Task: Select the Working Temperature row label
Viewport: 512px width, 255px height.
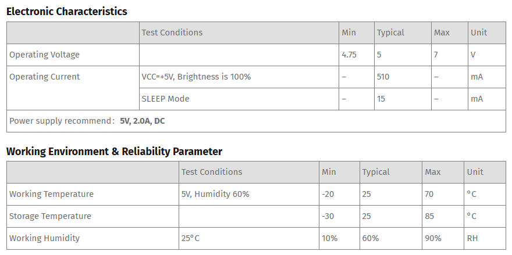Action: [51, 194]
